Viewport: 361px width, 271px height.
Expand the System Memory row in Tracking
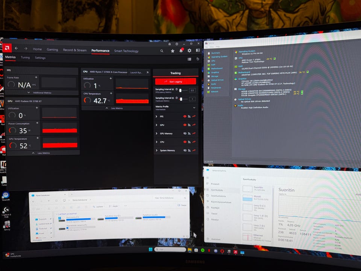pos(156,151)
